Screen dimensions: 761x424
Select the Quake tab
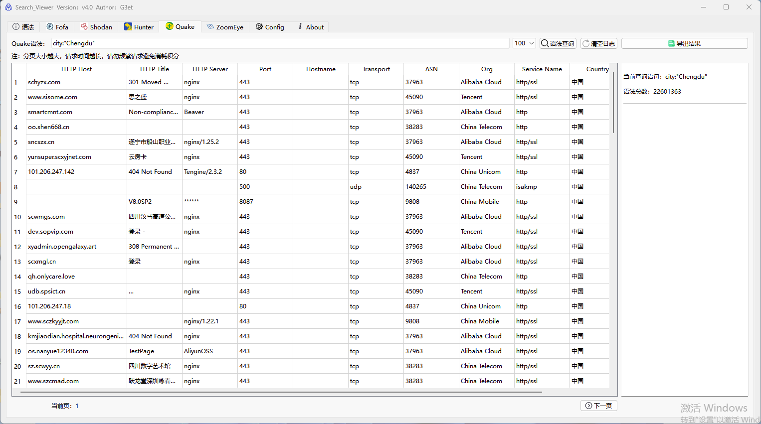[180, 26]
